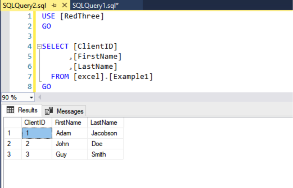Click the USE keyword on line 1
This screenshot has height=188, width=293.
(48, 16)
